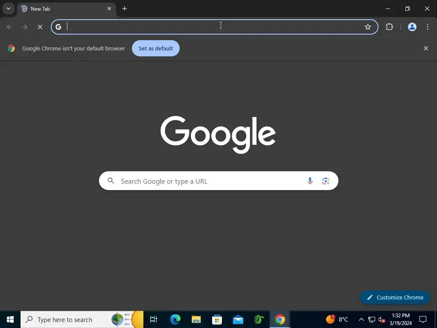Screen dimensions: 437x328
Task: Click the Chrome logo in default browser bar
Action: click(x=11, y=48)
